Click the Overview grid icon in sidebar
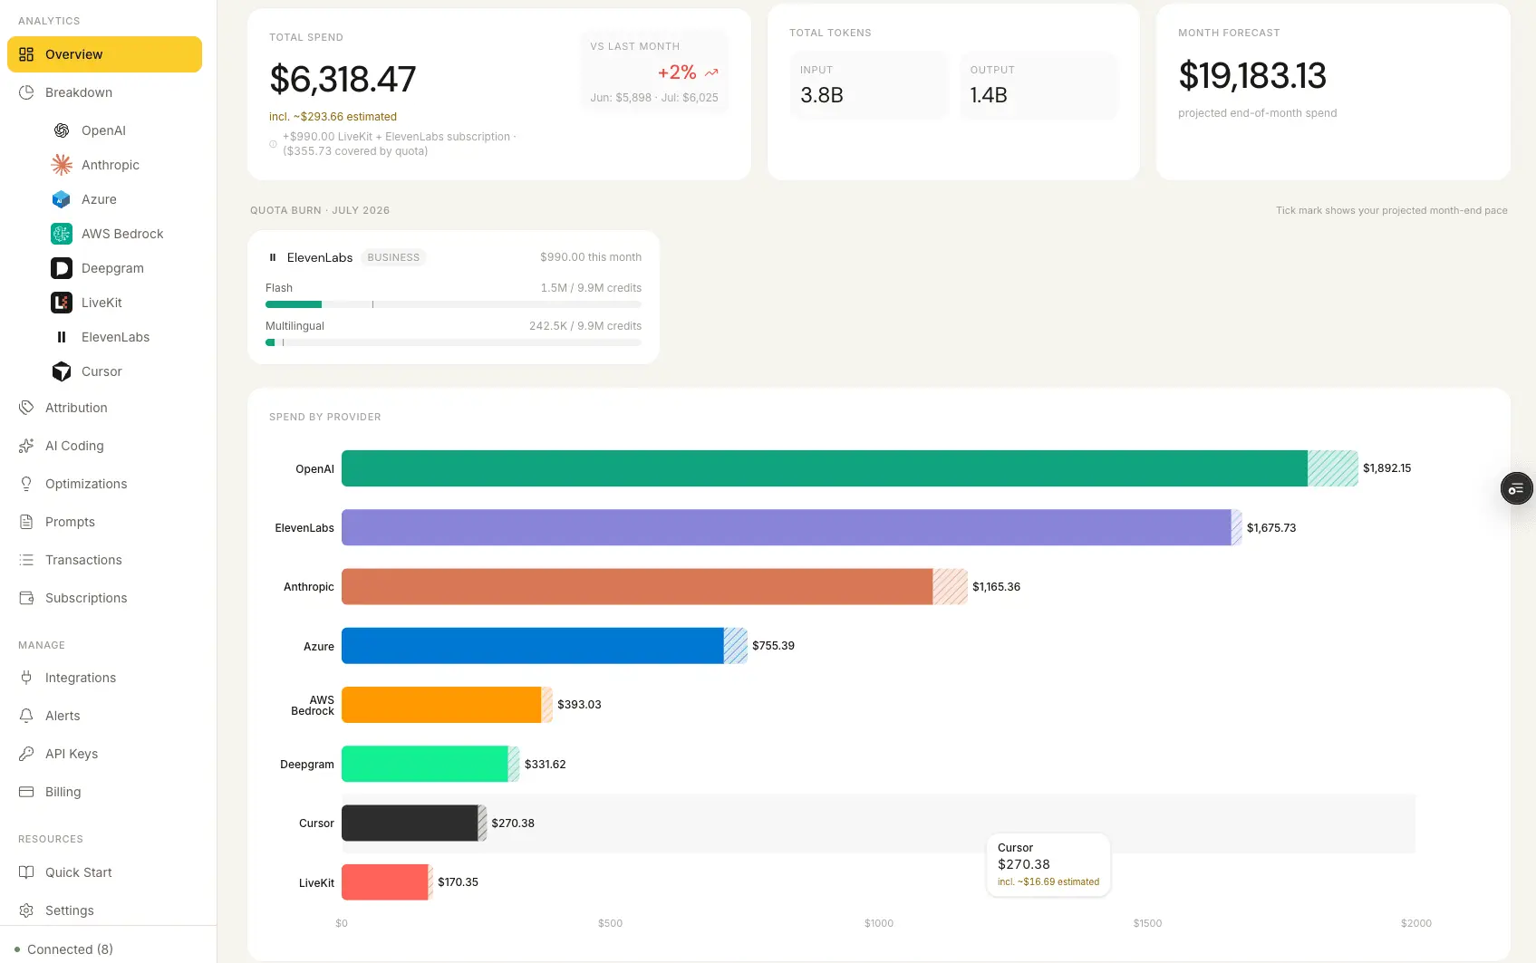The width and height of the screenshot is (1536, 963). tap(26, 54)
